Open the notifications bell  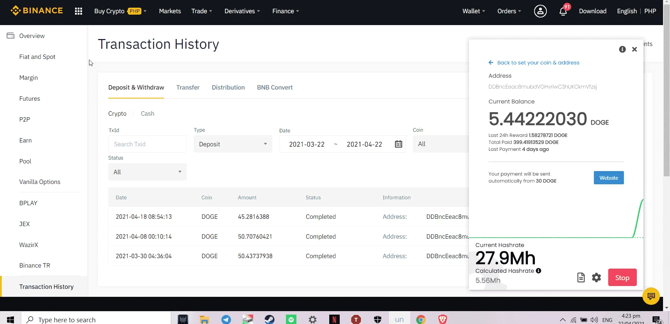pyautogui.click(x=563, y=11)
